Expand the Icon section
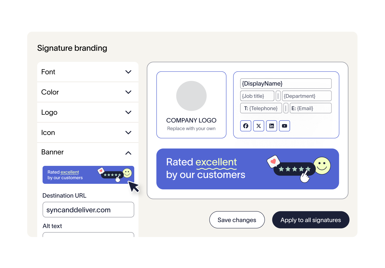 [x=128, y=133]
